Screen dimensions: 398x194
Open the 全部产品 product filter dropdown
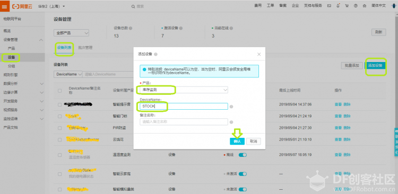[71, 33]
